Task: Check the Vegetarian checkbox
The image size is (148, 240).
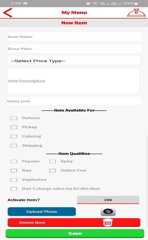Action: (14, 180)
